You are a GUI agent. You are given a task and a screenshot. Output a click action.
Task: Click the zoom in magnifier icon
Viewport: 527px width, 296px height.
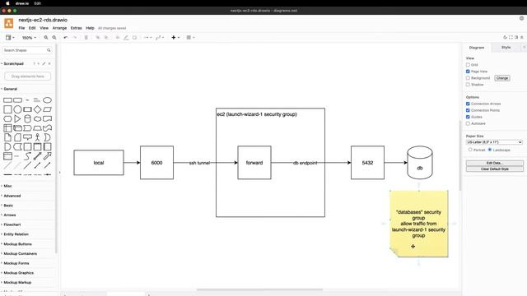[46, 38]
